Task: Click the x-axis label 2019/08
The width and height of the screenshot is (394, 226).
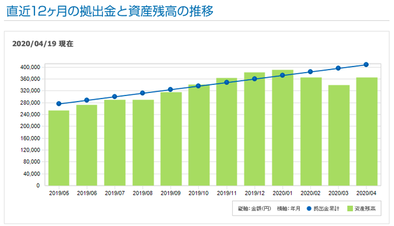Action: point(143,193)
